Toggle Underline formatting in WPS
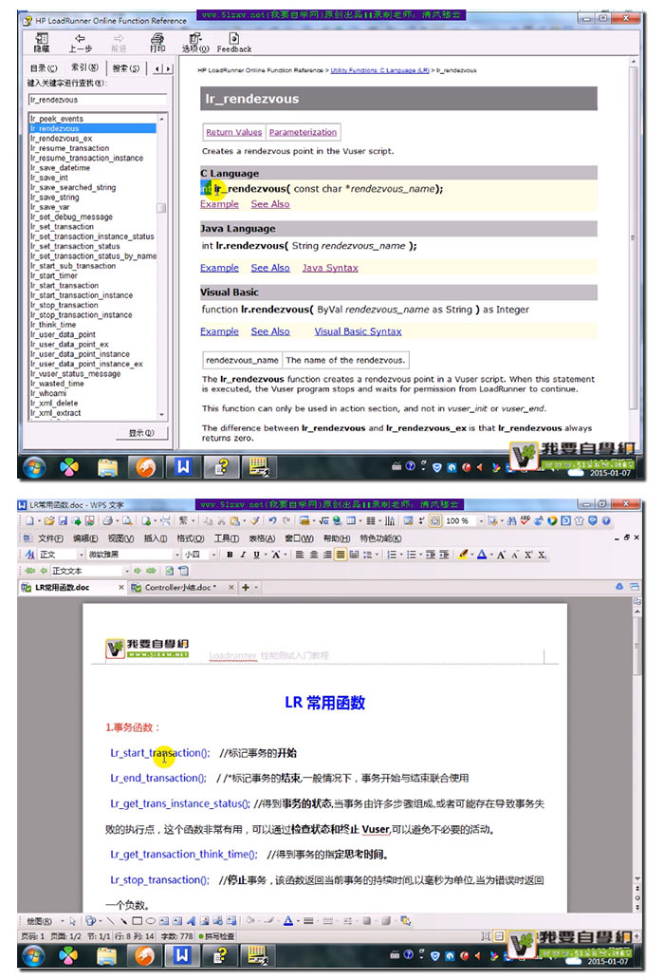The width and height of the screenshot is (664, 980). point(256,555)
